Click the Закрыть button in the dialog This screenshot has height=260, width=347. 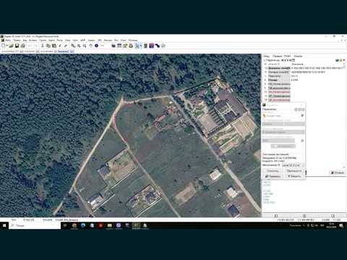pyautogui.click(x=294, y=176)
